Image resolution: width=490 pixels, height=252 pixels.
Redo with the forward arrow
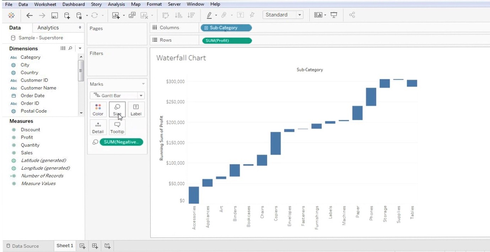[42, 15]
